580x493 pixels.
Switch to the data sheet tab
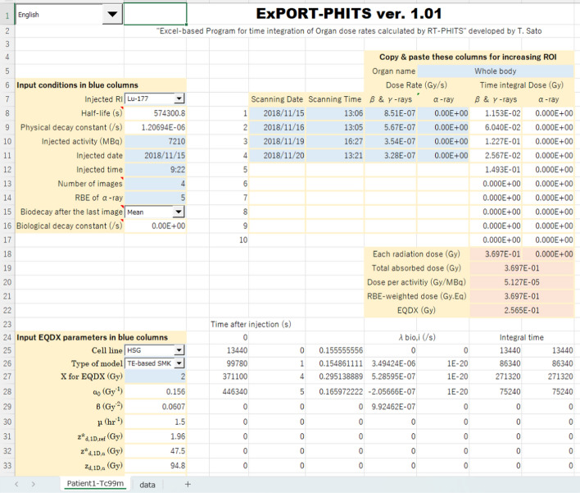[x=147, y=484]
